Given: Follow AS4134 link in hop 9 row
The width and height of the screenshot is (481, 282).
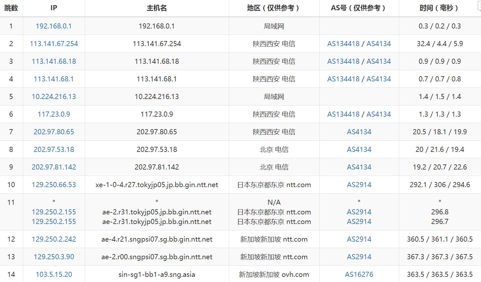Looking at the screenshot, I should pyautogui.click(x=359, y=167).
